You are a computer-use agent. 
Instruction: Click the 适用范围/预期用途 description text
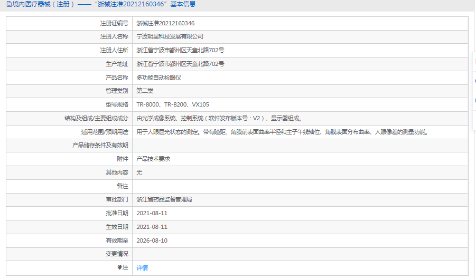click(x=281, y=132)
